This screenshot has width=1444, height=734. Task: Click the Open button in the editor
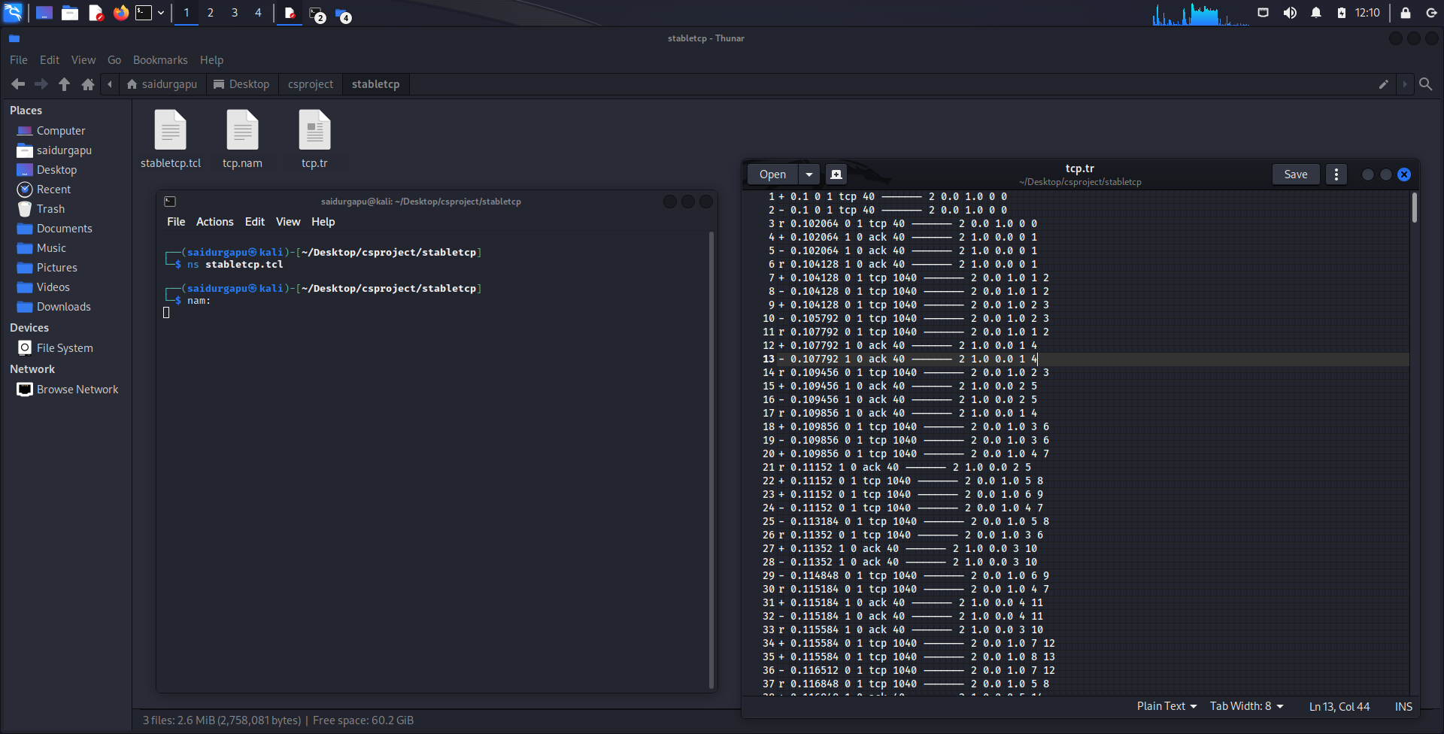pos(772,174)
